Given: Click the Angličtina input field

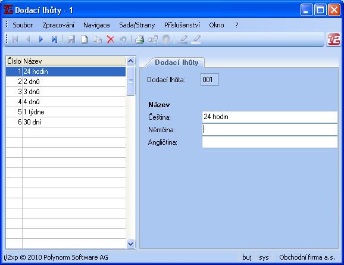Looking at the screenshot, I should click(x=270, y=142).
